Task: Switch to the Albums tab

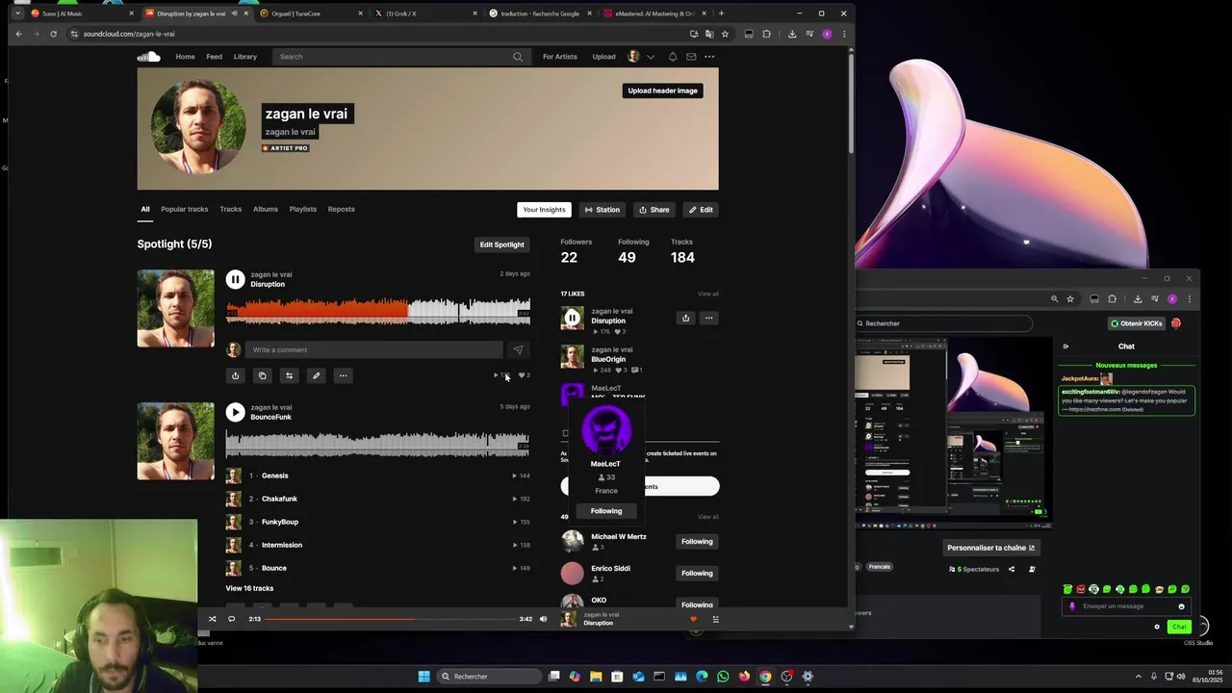Action: pyautogui.click(x=266, y=209)
